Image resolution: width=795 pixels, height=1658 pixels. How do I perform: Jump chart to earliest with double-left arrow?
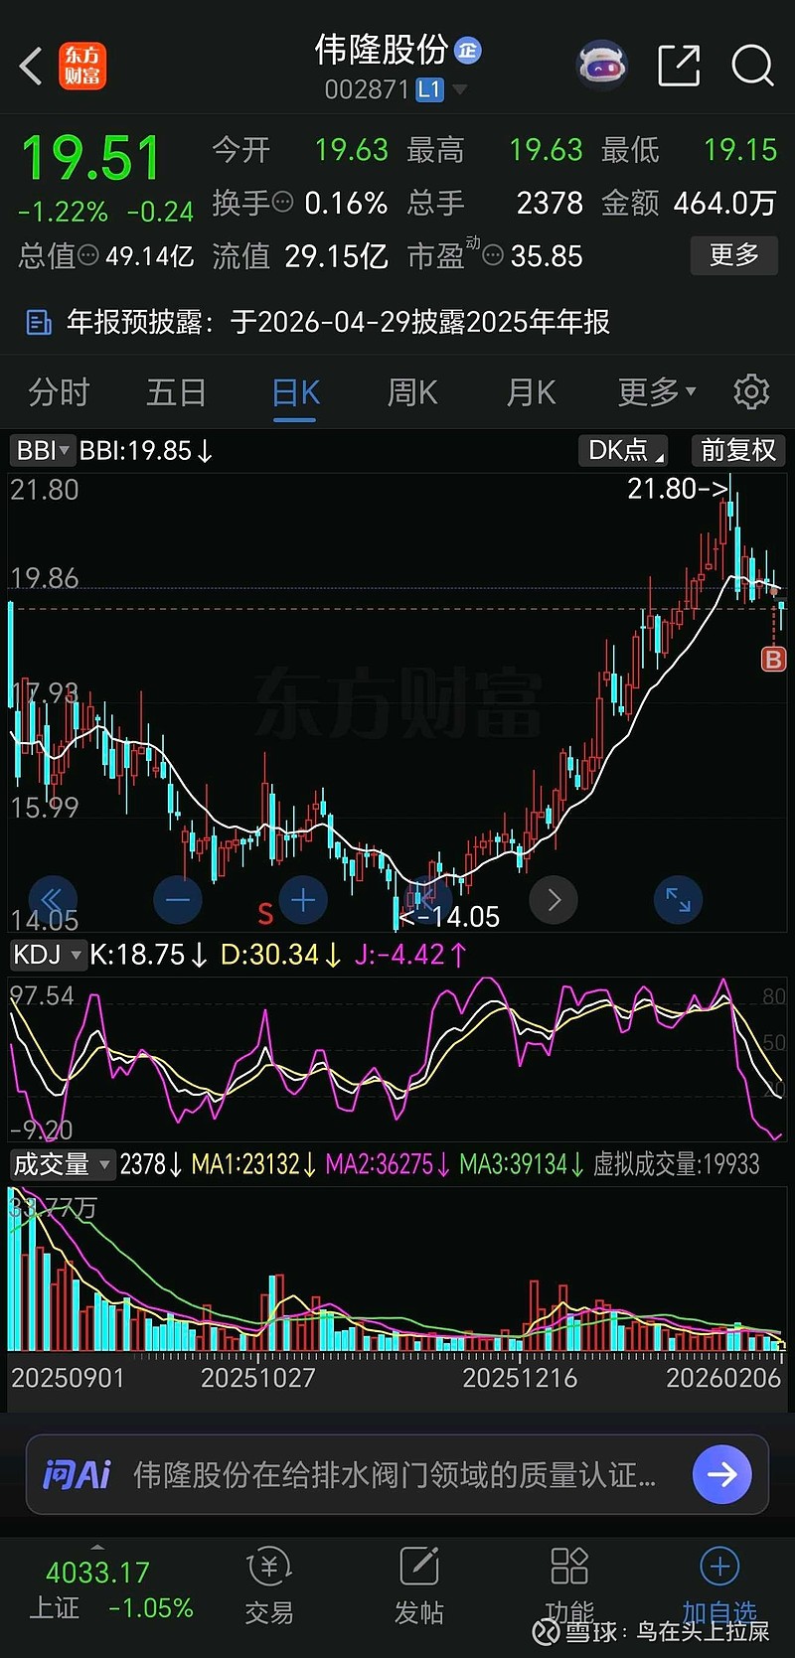(53, 900)
